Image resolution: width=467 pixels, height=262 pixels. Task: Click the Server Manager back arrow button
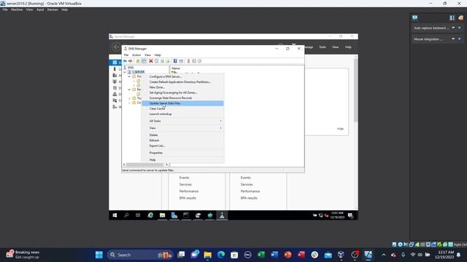tap(116, 47)
